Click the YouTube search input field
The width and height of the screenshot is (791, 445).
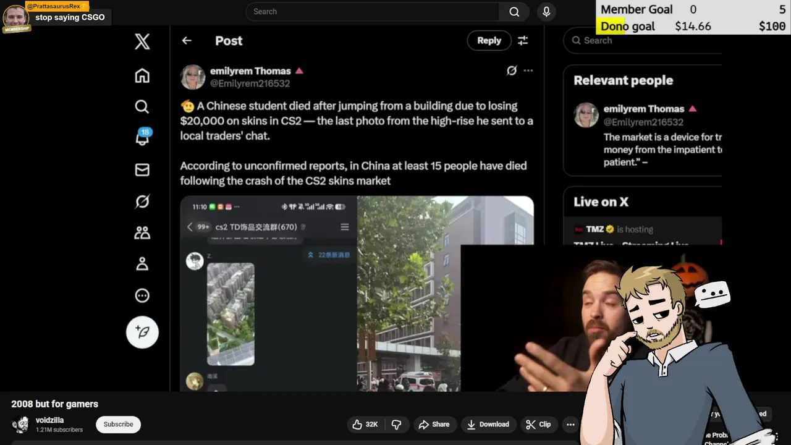coord(373,12)
